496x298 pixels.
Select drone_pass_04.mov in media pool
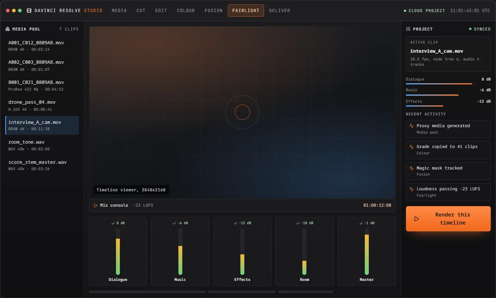[42, 106]
